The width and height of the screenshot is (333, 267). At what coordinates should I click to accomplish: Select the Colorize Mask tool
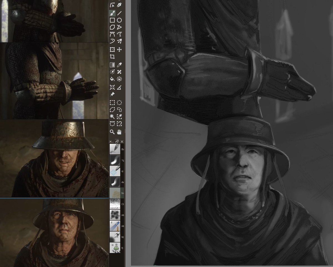pos(112,72)
